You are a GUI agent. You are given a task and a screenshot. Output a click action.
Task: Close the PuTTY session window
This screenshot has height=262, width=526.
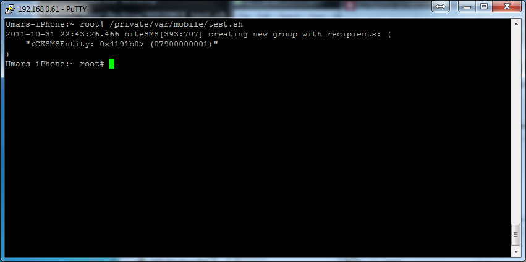(x=507, y=6)
